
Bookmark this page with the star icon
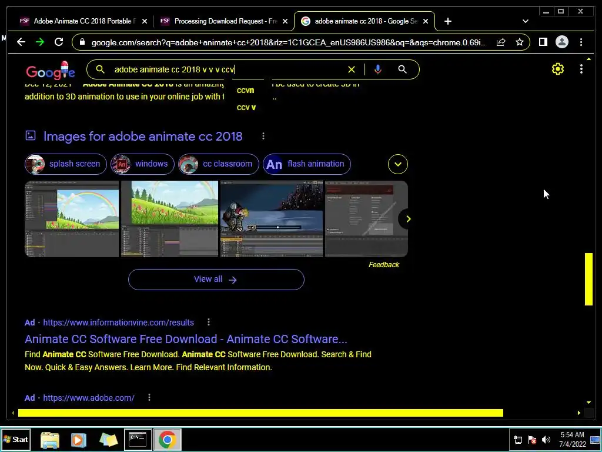[x=520, y=42]
